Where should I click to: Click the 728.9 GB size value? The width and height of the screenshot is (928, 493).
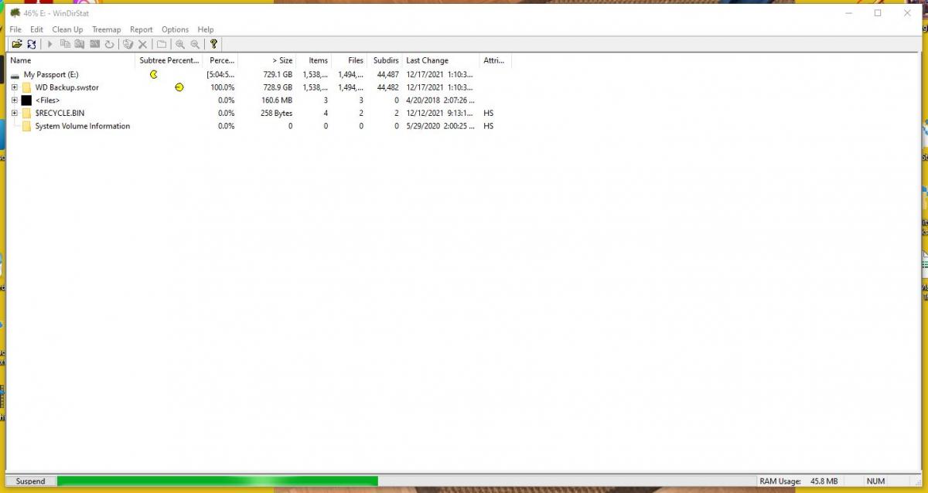278,87
